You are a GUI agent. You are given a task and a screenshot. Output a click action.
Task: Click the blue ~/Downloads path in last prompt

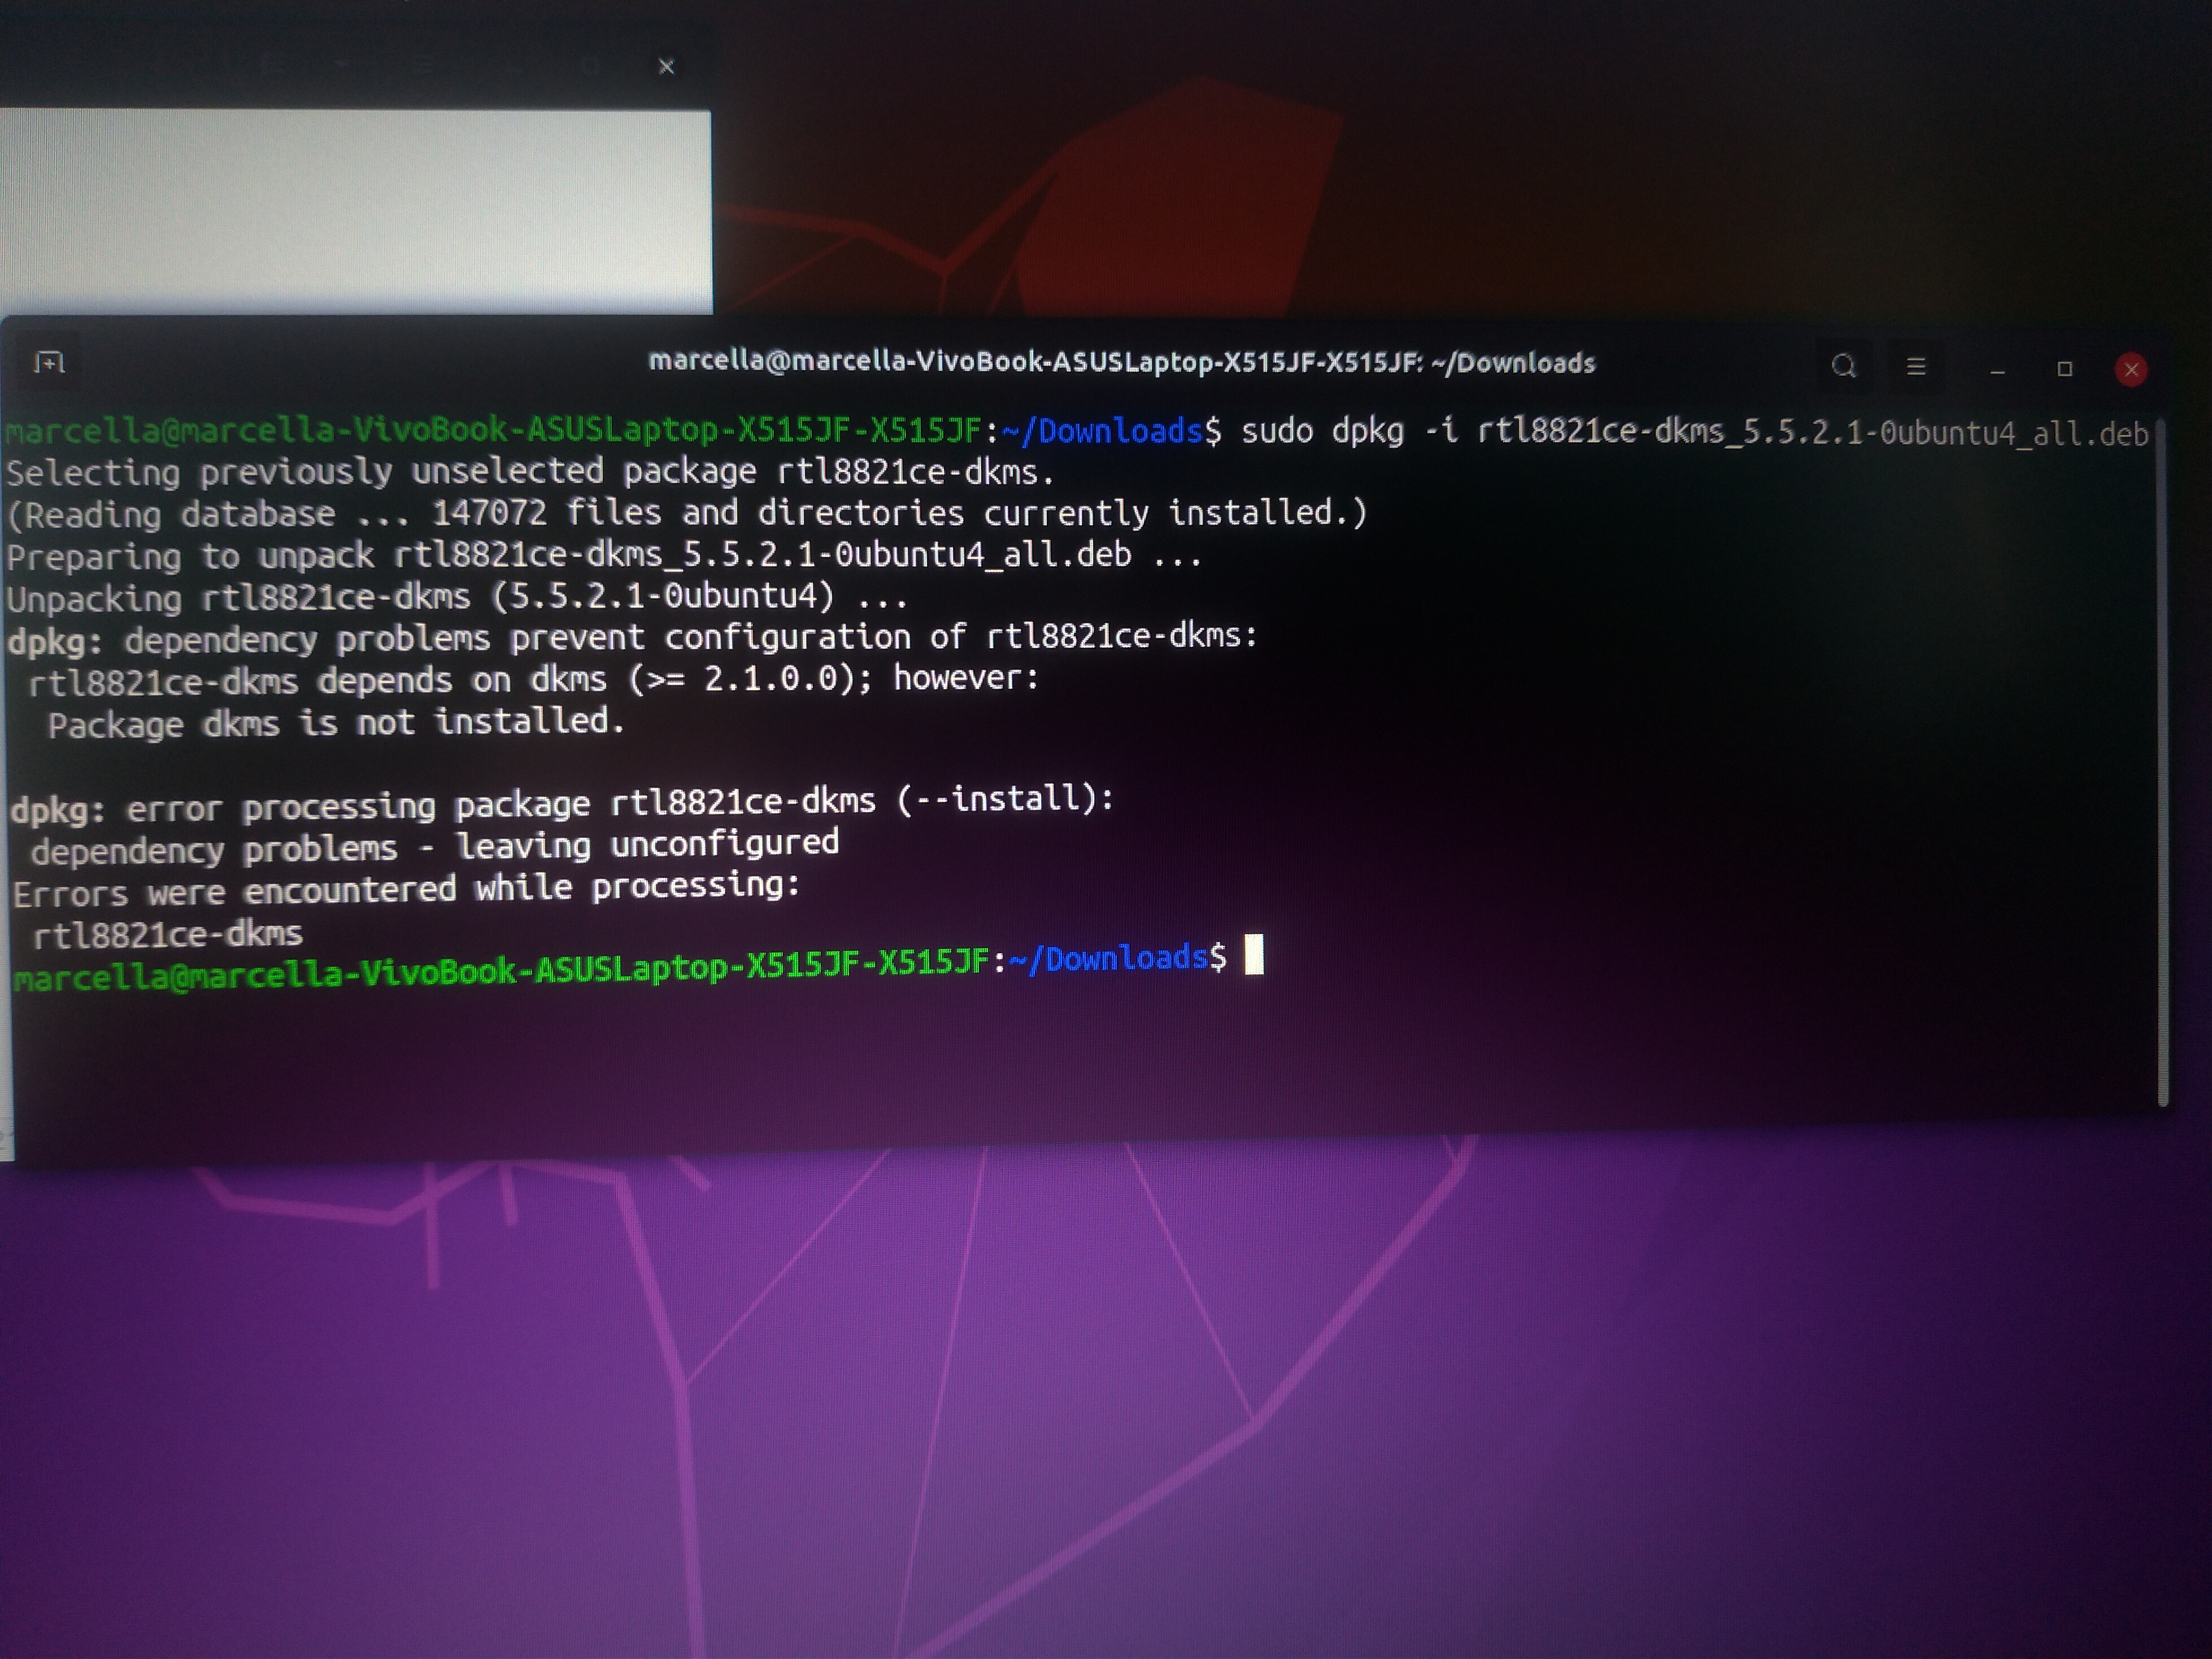pos(1108,959)
